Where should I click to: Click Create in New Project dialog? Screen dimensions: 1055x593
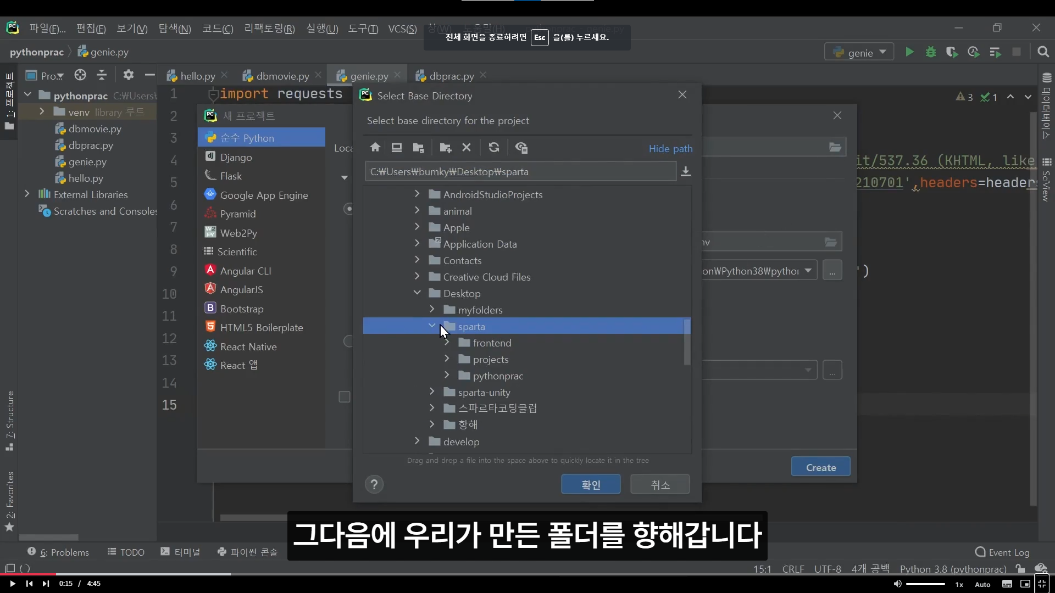[x=821, y=467]
